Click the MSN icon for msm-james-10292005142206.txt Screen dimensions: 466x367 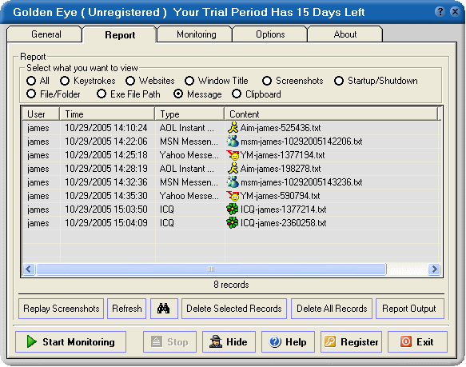pos(233,141)
